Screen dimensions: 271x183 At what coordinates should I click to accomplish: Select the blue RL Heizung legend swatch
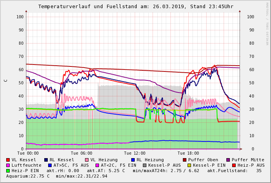point(132,160)
